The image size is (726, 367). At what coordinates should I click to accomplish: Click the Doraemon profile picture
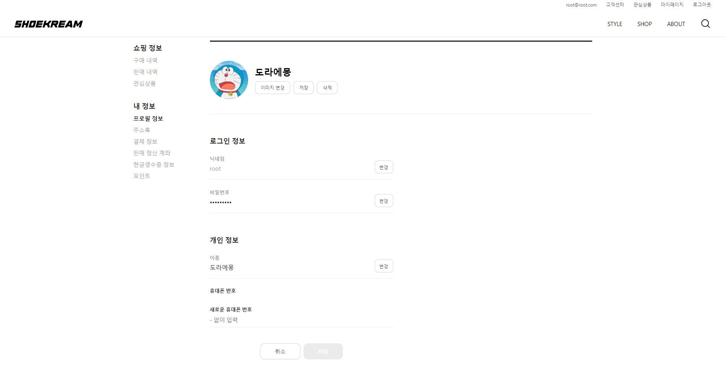pos(229,80)
